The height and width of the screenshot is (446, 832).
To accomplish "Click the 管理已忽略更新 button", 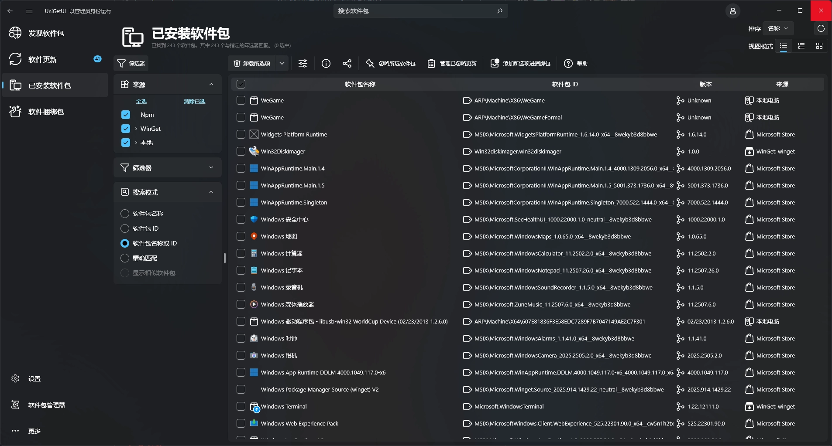I will [x=452, y=64].
